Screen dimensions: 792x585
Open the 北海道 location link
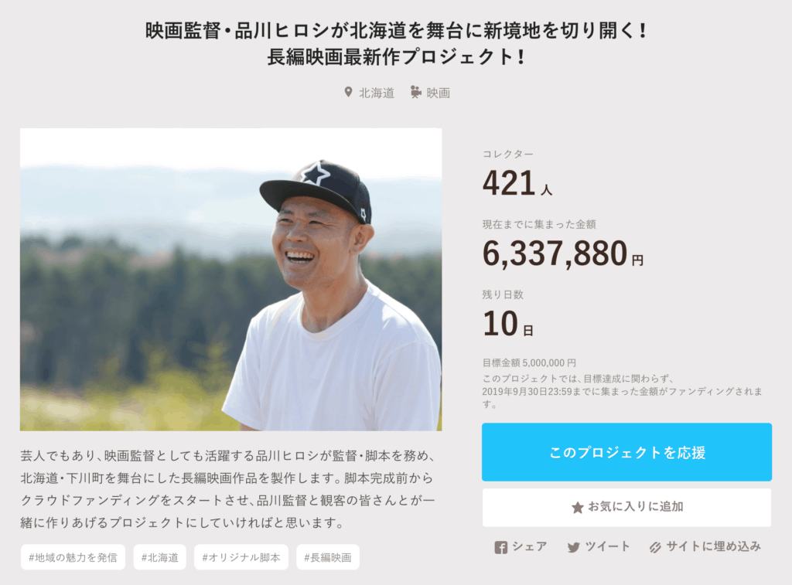pyautogui.click(x=377, y=93)
